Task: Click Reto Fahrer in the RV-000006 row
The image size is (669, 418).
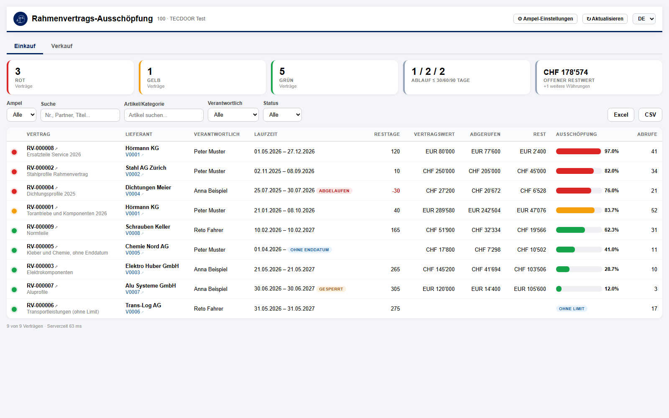Action: pyautogui.click(x=209, y=308)
